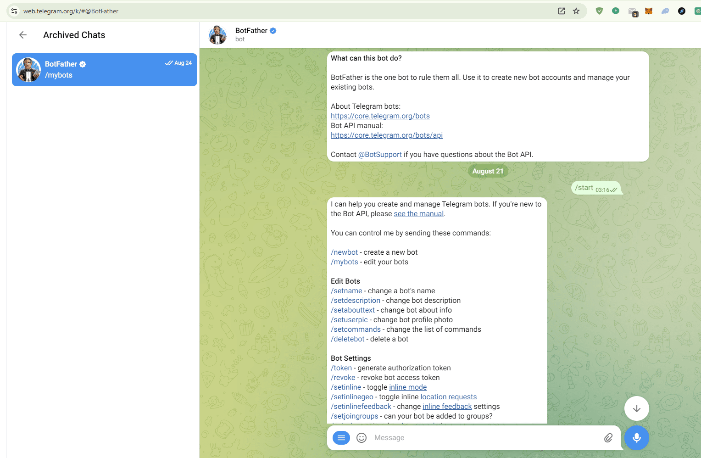Select the sent /start message bubble
701x458 pixels.
pos(596,188)
